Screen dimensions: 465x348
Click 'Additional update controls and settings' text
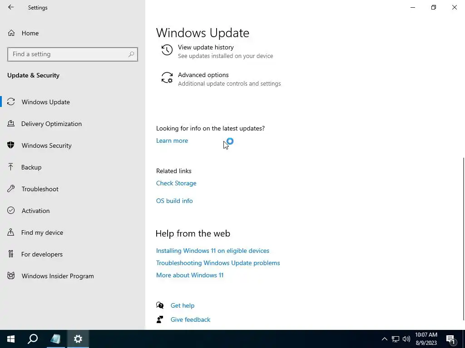229,84
